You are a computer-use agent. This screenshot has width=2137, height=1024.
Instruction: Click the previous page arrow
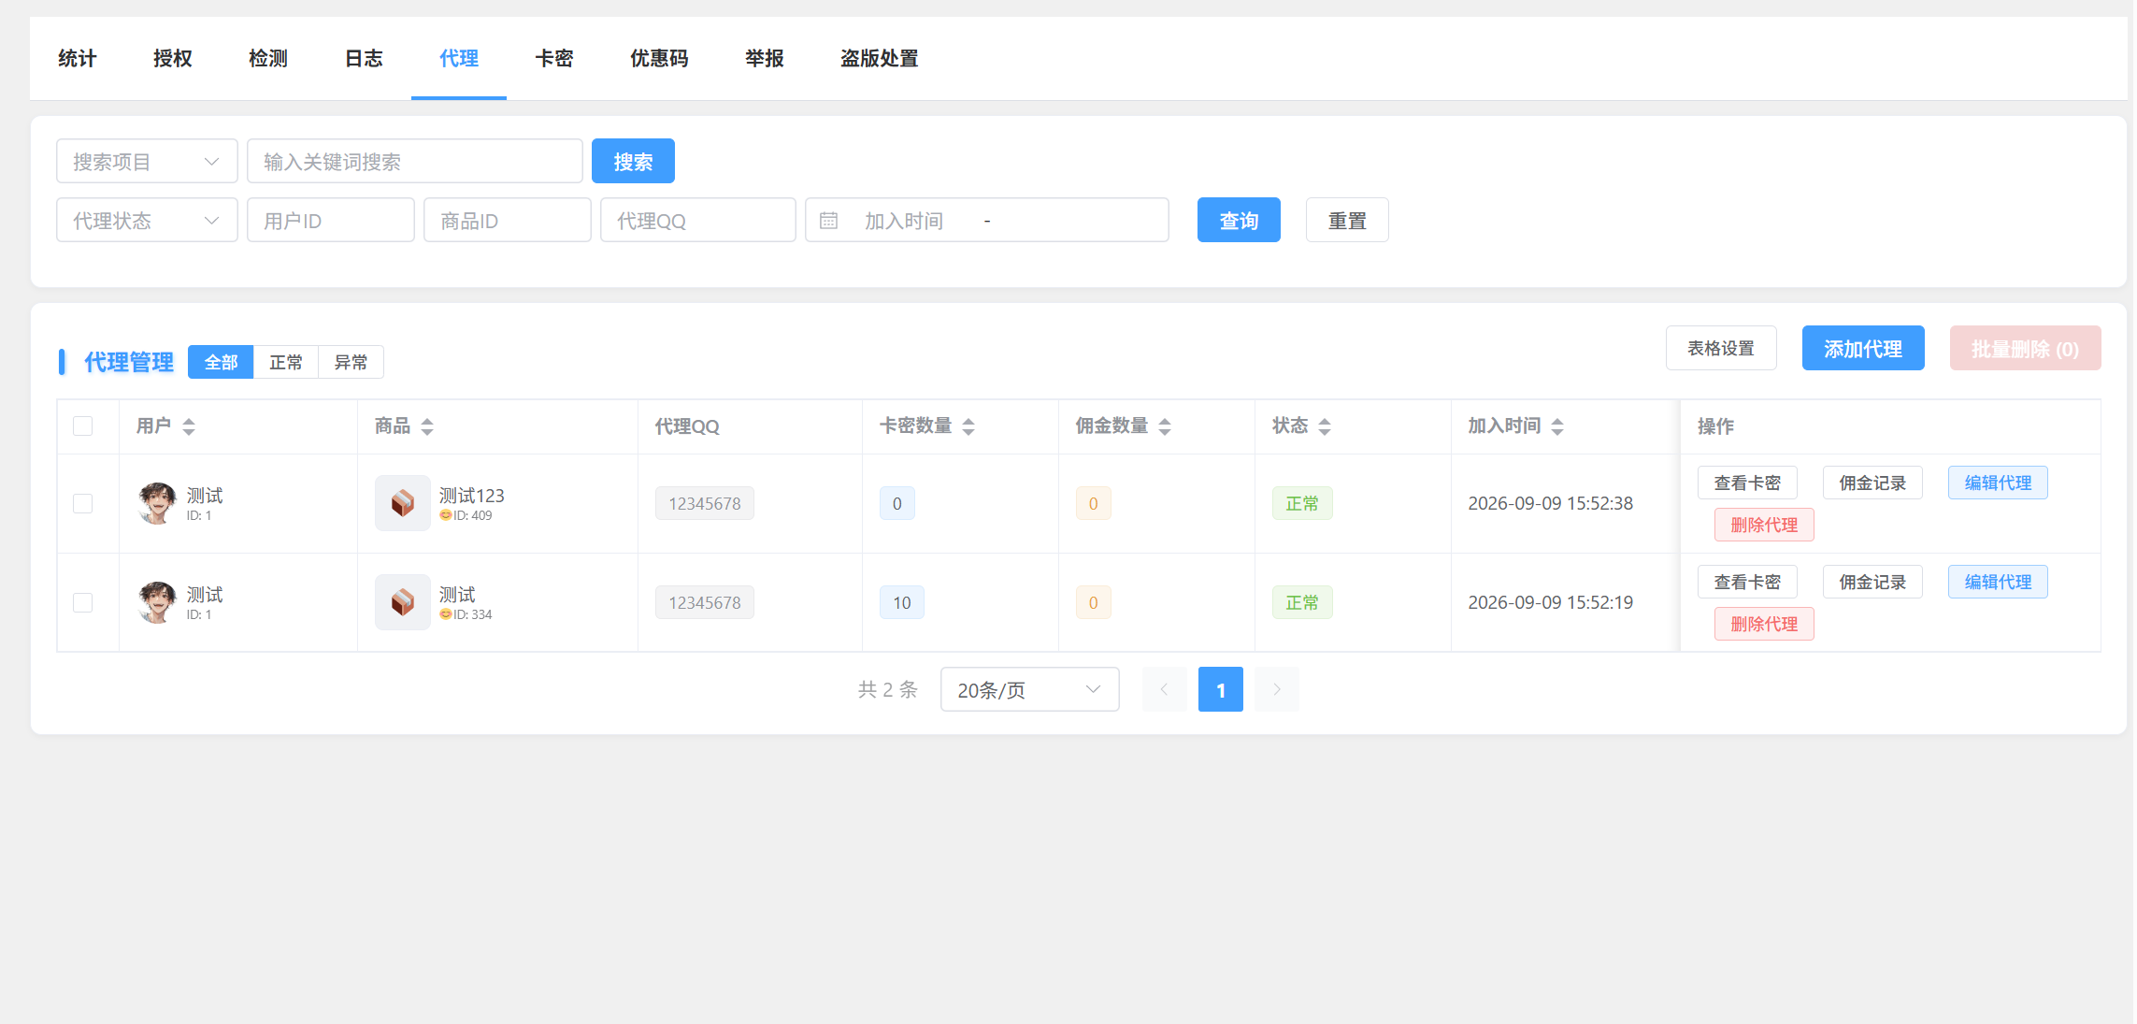coord(1165,689)
